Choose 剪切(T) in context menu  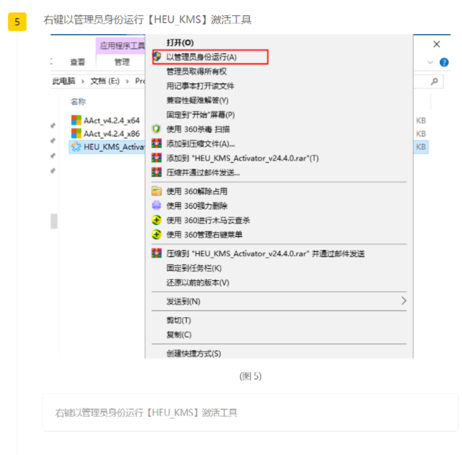pyautogui.click(x=179, y=320)
